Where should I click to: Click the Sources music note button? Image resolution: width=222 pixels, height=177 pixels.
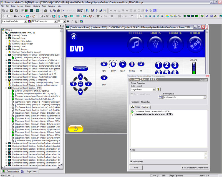(135, 44)
